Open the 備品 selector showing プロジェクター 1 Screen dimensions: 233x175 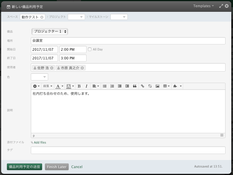50,31
